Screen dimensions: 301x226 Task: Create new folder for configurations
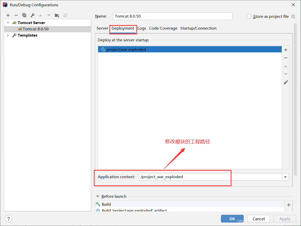[x=57, y=15]
